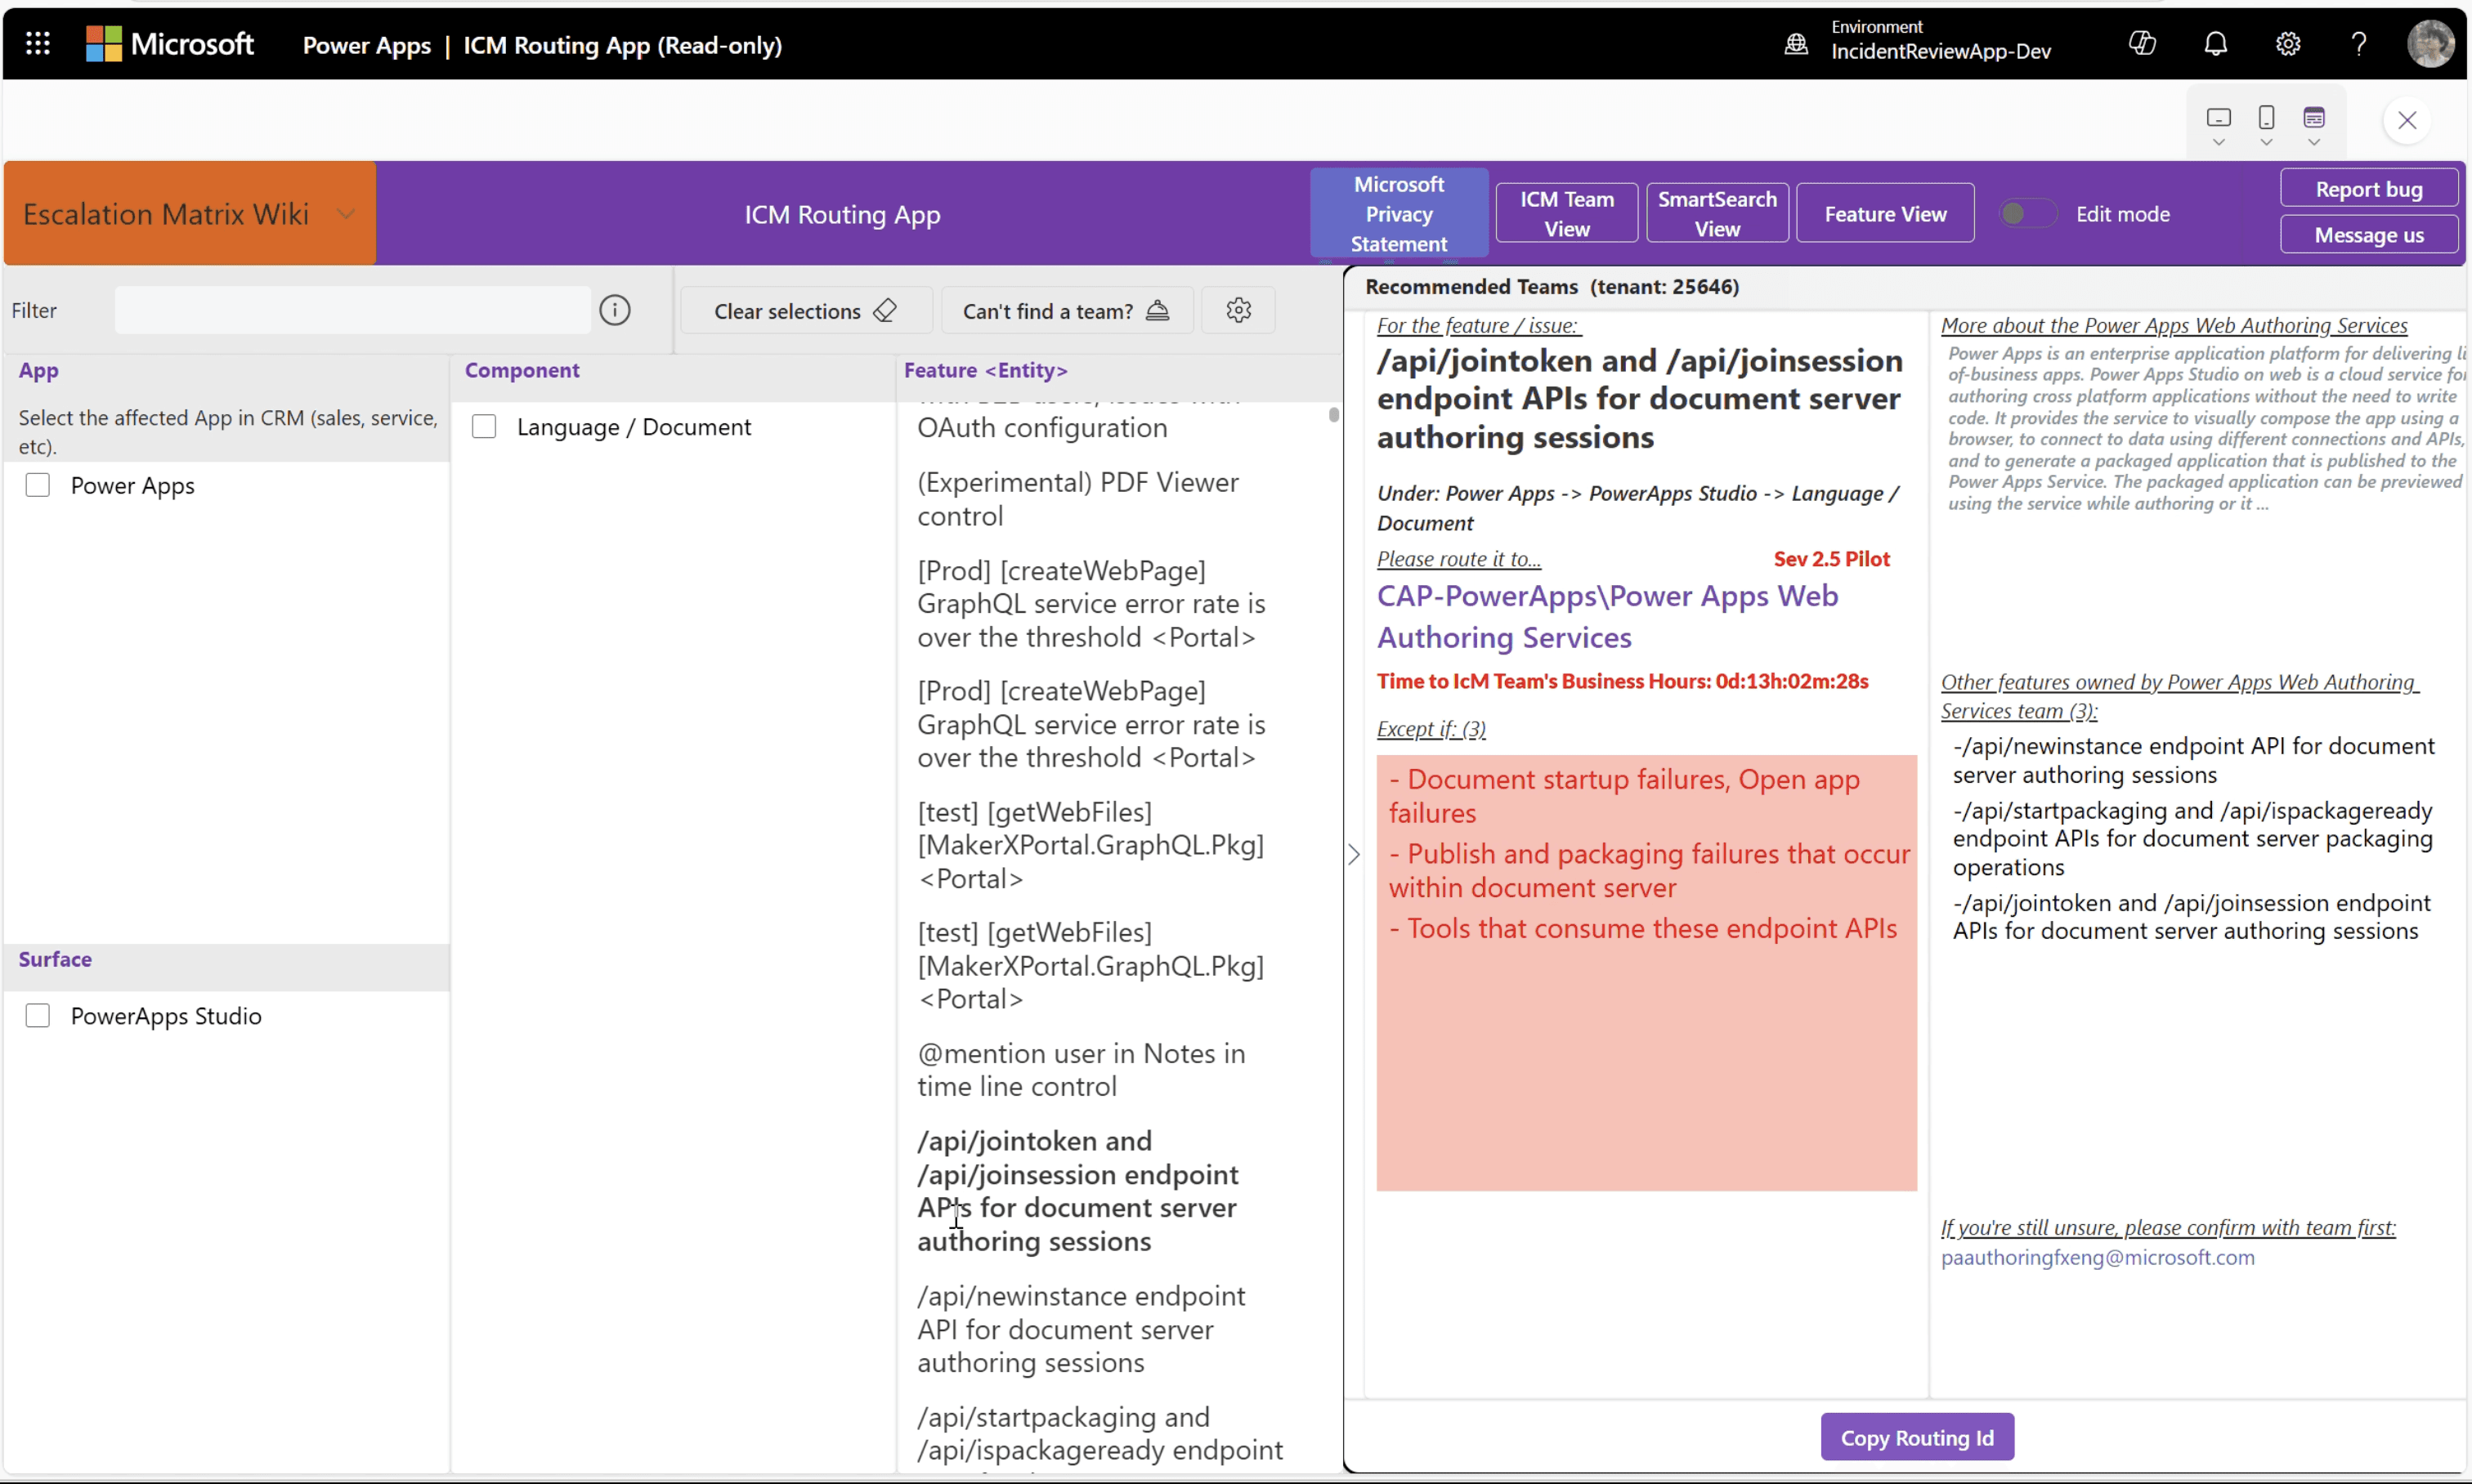Click the environment icon in header
2472x1484 pixels.
[x=1796, y=44]
